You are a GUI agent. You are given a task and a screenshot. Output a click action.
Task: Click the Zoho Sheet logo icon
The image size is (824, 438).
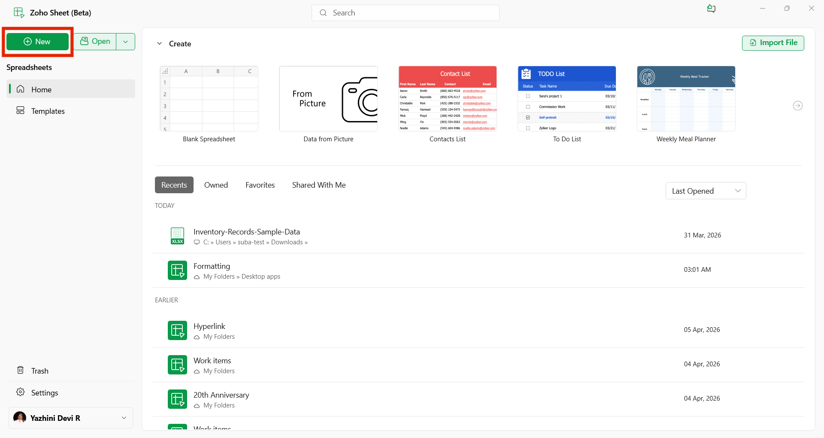(19, 13)
